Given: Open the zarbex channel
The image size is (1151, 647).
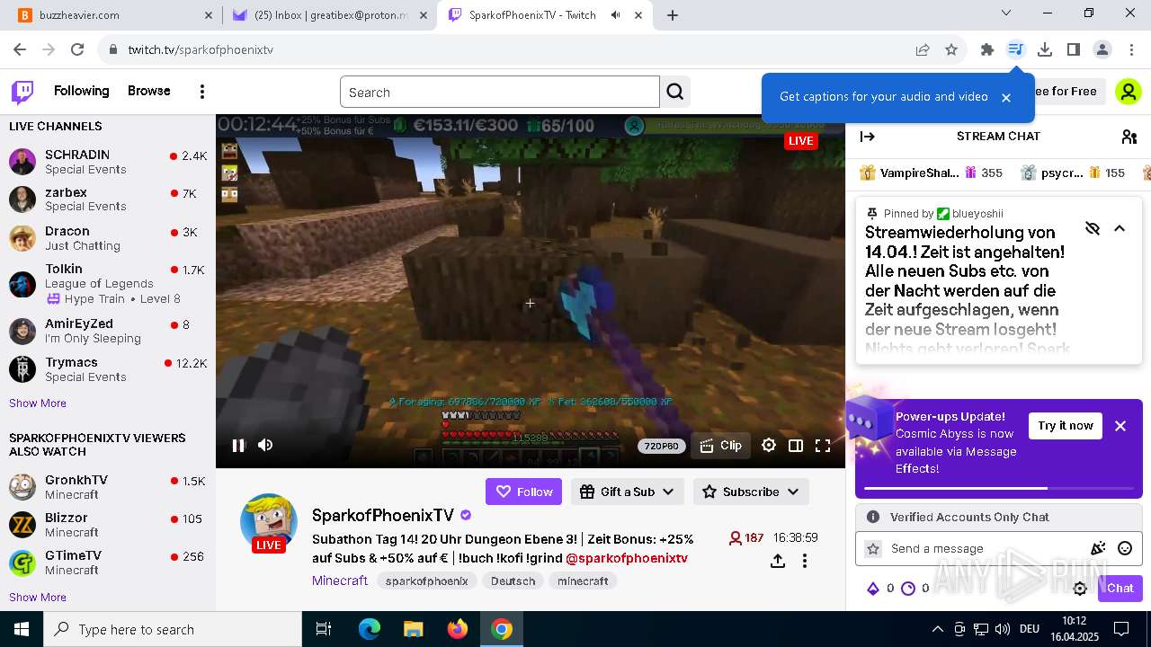Looking at the screenshot, I should click(108, 199).
